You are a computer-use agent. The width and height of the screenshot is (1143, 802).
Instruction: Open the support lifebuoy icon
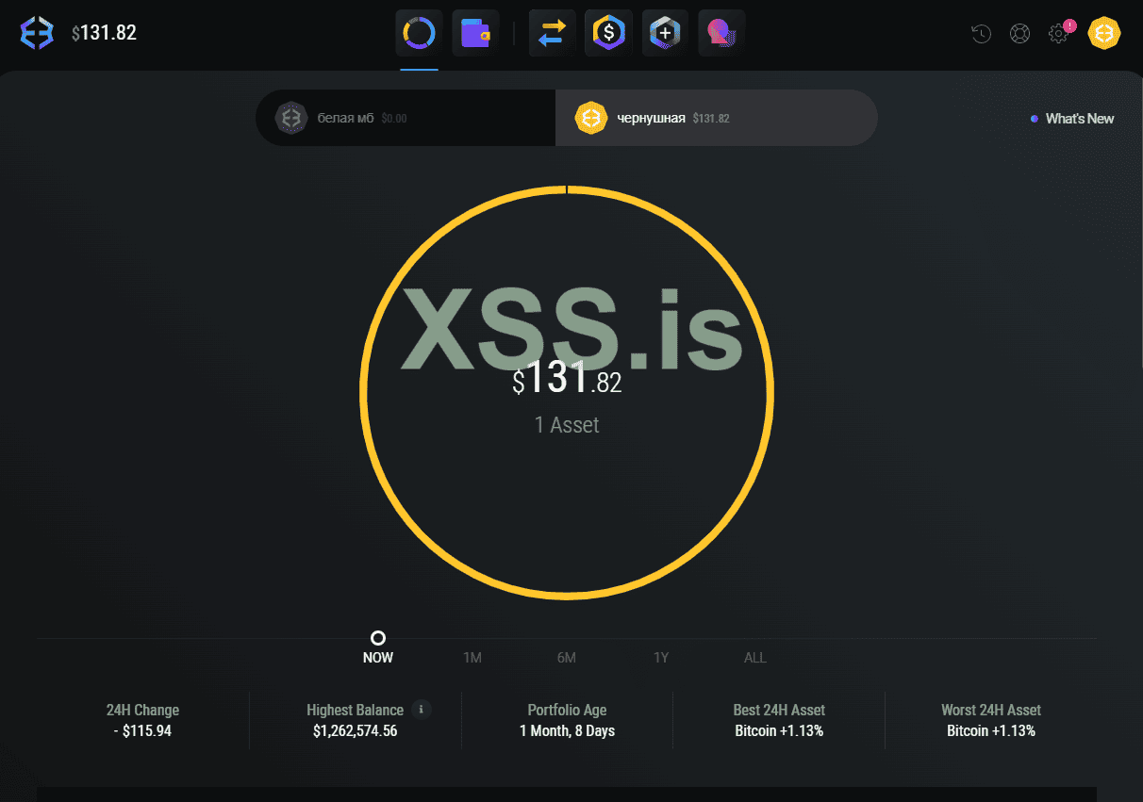(1019, 34)
